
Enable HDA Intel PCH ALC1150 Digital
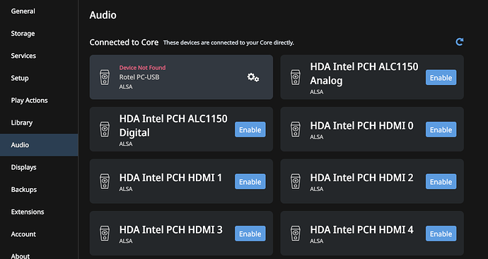click(250, 129)
